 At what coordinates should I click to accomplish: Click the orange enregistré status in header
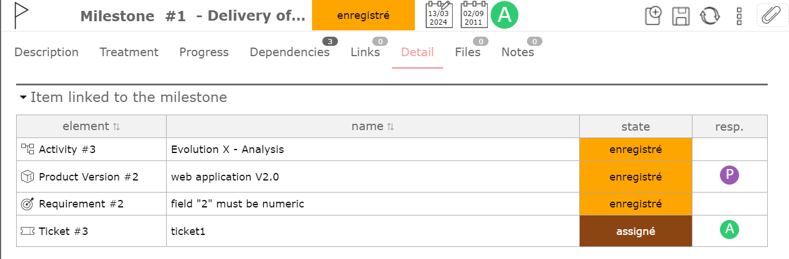pyautogui.click(x=363, y=15)
